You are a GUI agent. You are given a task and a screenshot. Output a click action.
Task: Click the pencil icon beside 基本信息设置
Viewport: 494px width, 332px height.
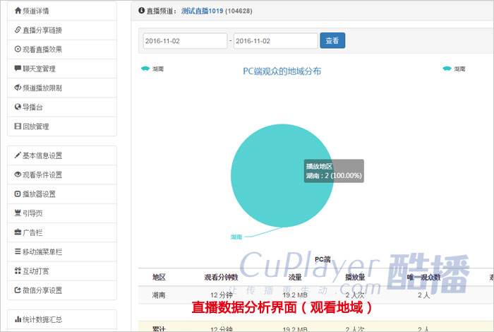[x=18, y=155]
